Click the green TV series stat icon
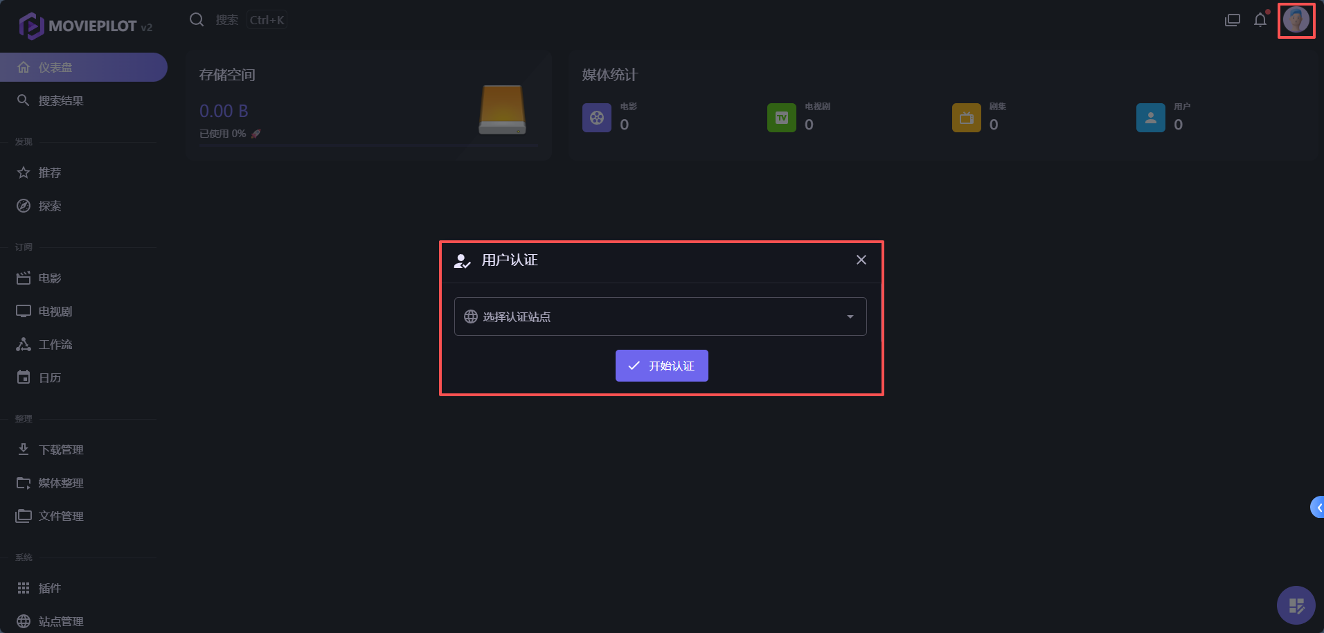This screenshot has width=1324, height=633. 781,118
